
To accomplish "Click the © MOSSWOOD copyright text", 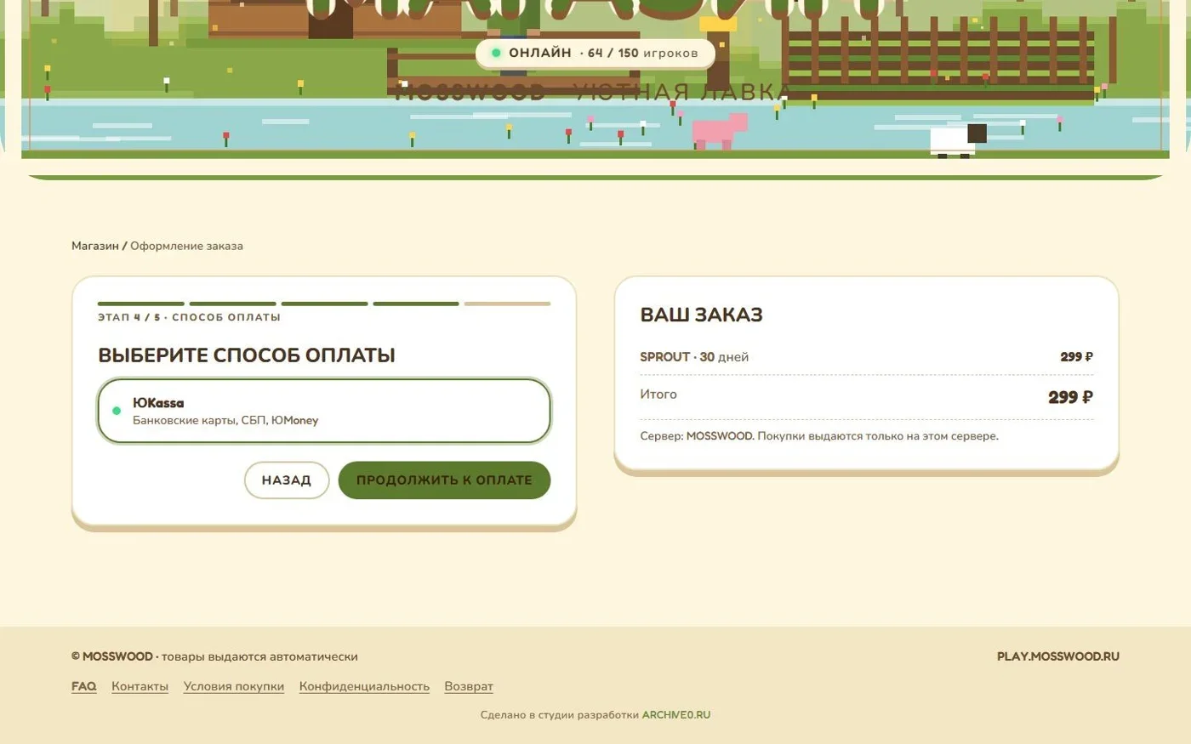I will coord(214,656).
